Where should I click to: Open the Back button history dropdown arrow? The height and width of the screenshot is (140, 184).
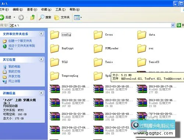(14, 17)
